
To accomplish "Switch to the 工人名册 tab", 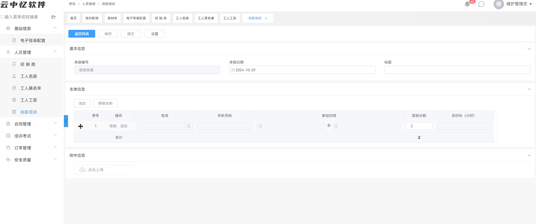I will pos(182,18).
